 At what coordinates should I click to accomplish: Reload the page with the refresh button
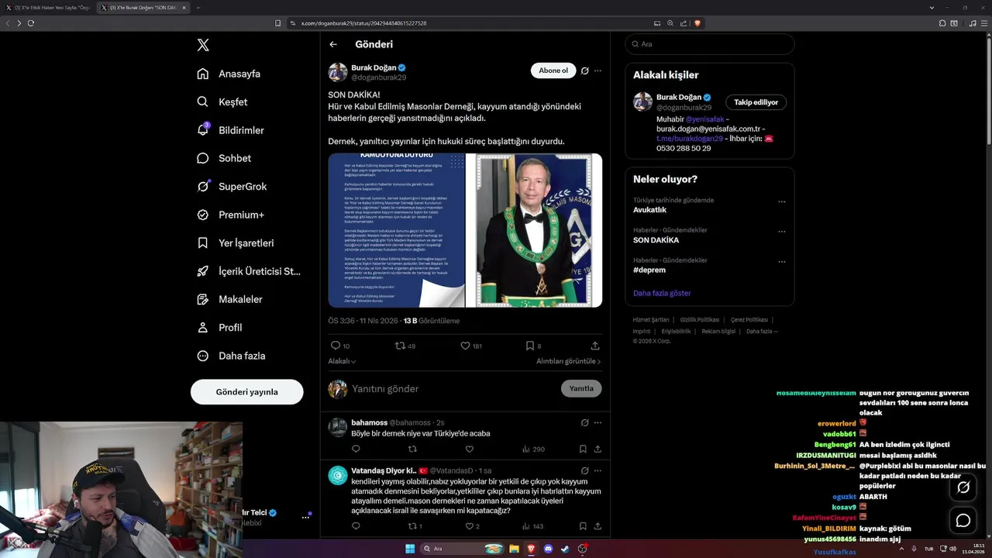(31, 23)
